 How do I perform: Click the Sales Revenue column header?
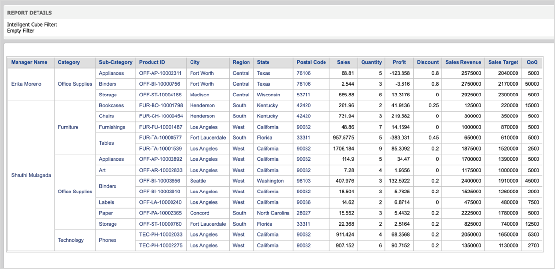pyautogui.click(x=463, y=62)
